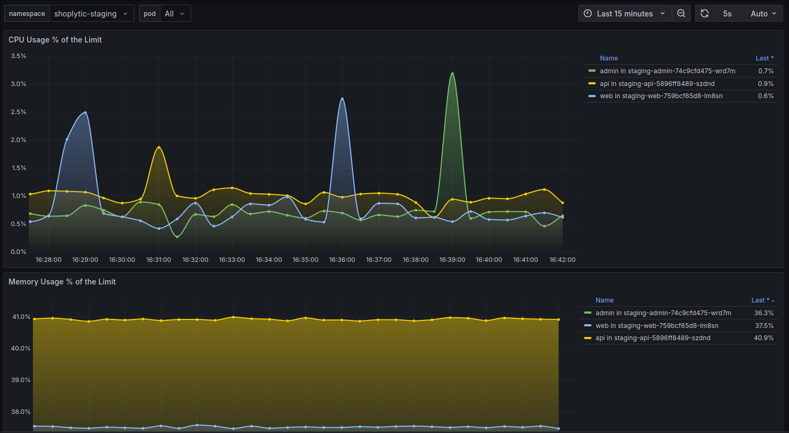Viewport: 789px width, 433px height.
Task: Click yellow api color swatch in Memory legend
Action: 588,338
